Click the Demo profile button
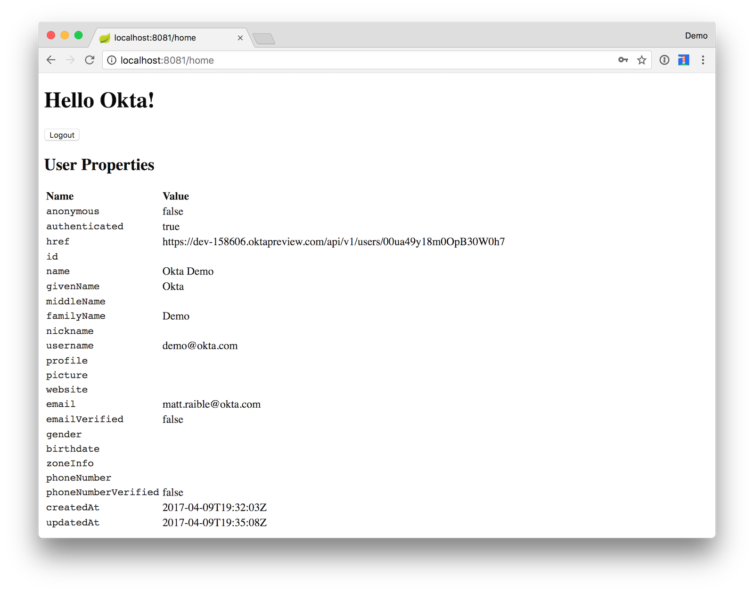Screen dimensions: 754x593 pyautogui.click(x=696, y=36)
